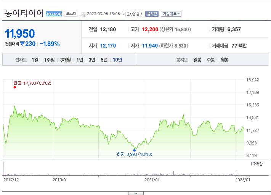
Task: Click the 18,942 y-axis label
Action: point(253,80)
